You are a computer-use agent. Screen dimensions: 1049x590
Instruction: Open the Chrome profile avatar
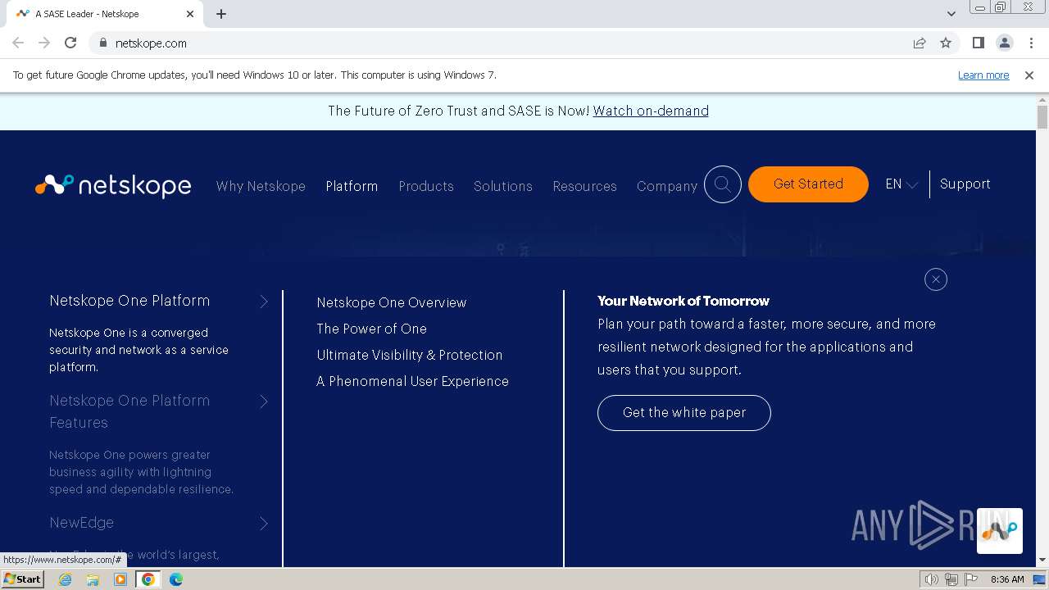coord(1004,43)
